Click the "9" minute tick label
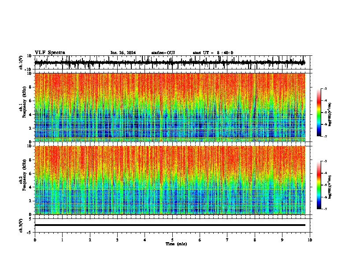This screenshot has height=269, width=349. point(282,240)
